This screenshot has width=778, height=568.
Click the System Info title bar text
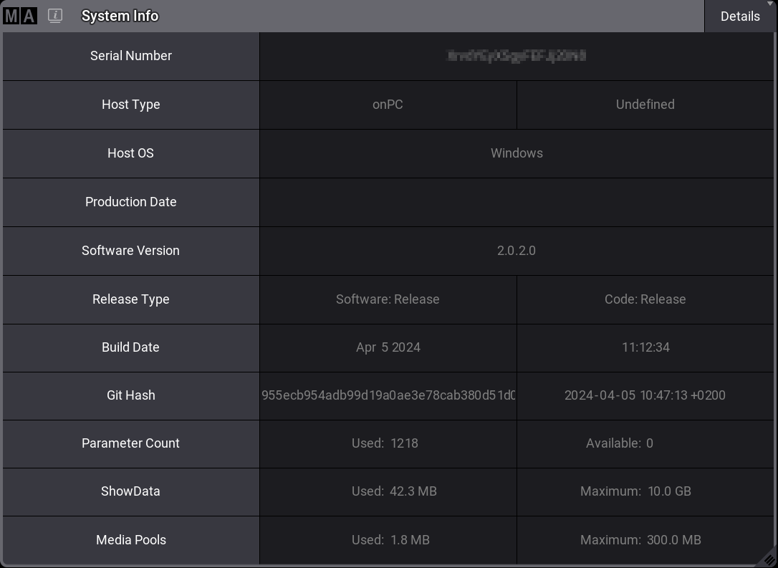(120, 16)
